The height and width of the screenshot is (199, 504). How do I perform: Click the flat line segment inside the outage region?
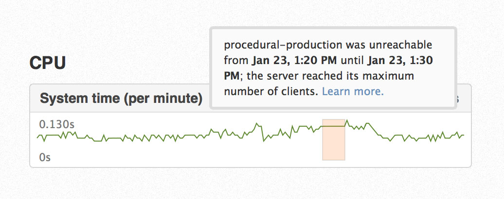pyautogui.click(x=334, y=126)
